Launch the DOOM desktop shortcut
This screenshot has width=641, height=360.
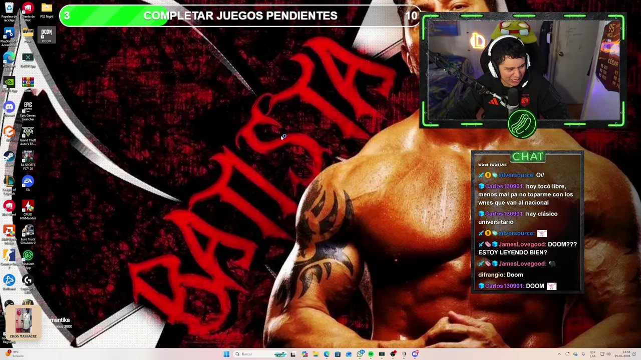pyautogui.click(x=47, y=35)
